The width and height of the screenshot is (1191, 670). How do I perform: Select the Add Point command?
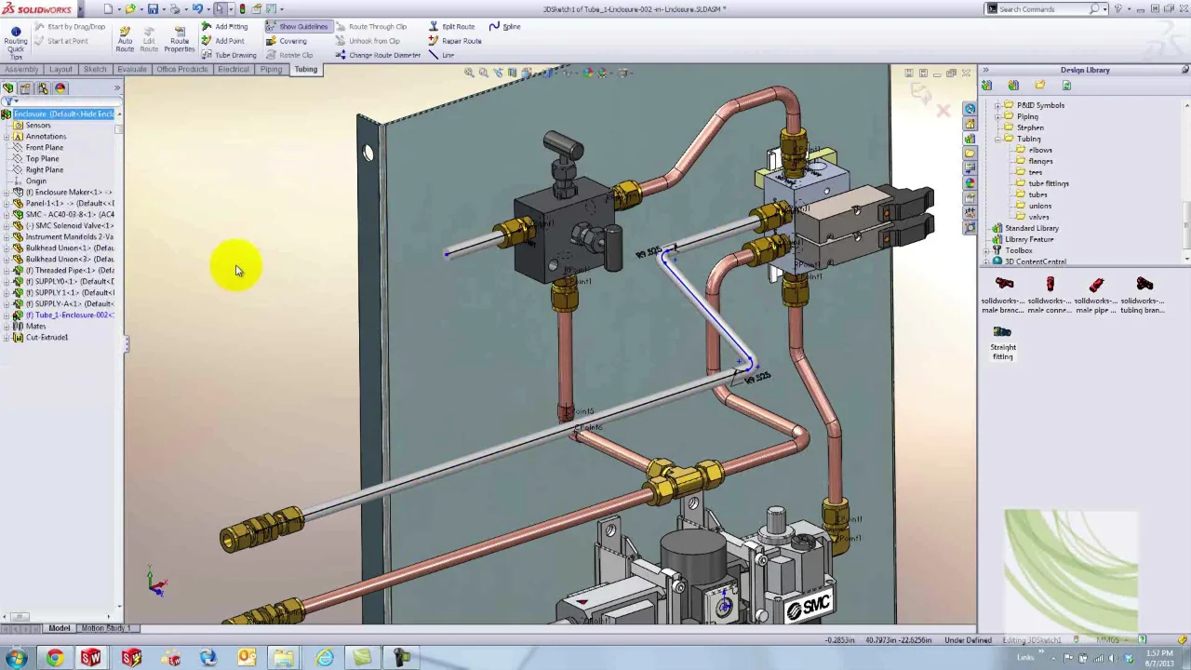tap(223, 41)
